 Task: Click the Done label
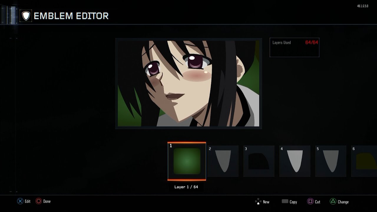(47, 201)
